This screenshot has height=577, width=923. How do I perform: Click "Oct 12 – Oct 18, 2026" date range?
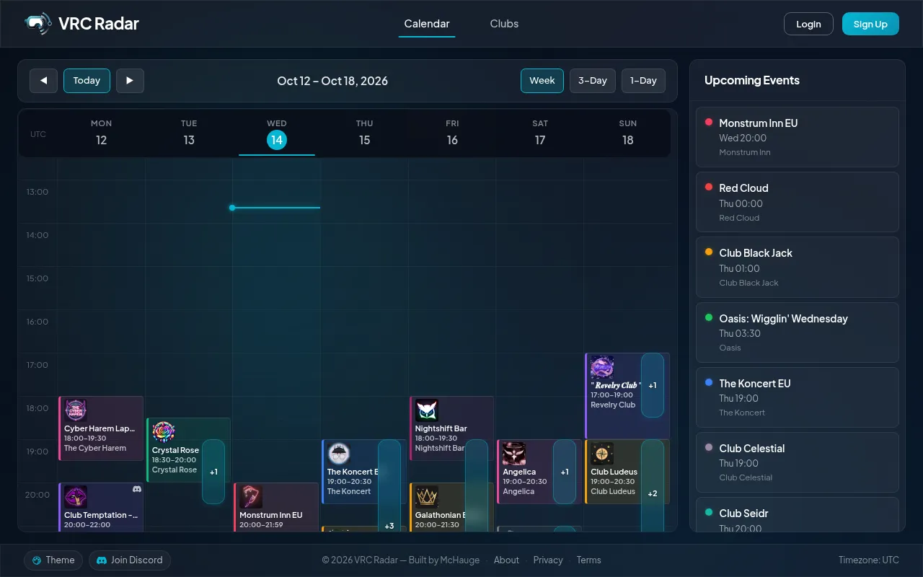332,81
